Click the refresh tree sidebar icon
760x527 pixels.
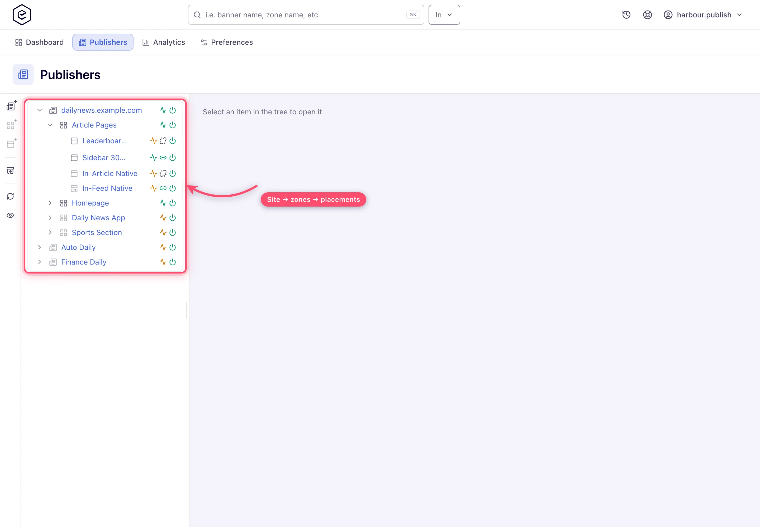(x=11, y=196)
